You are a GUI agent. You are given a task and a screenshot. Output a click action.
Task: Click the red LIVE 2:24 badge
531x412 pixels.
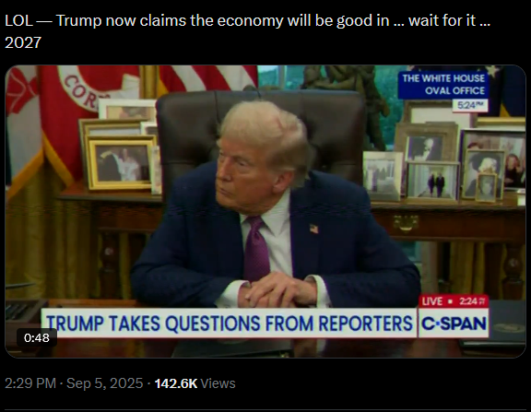pyautogui.click(x=454, y=301)
